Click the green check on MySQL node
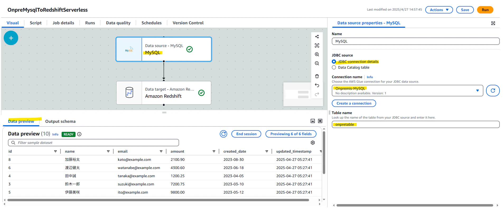 click(x=189, y=49)
